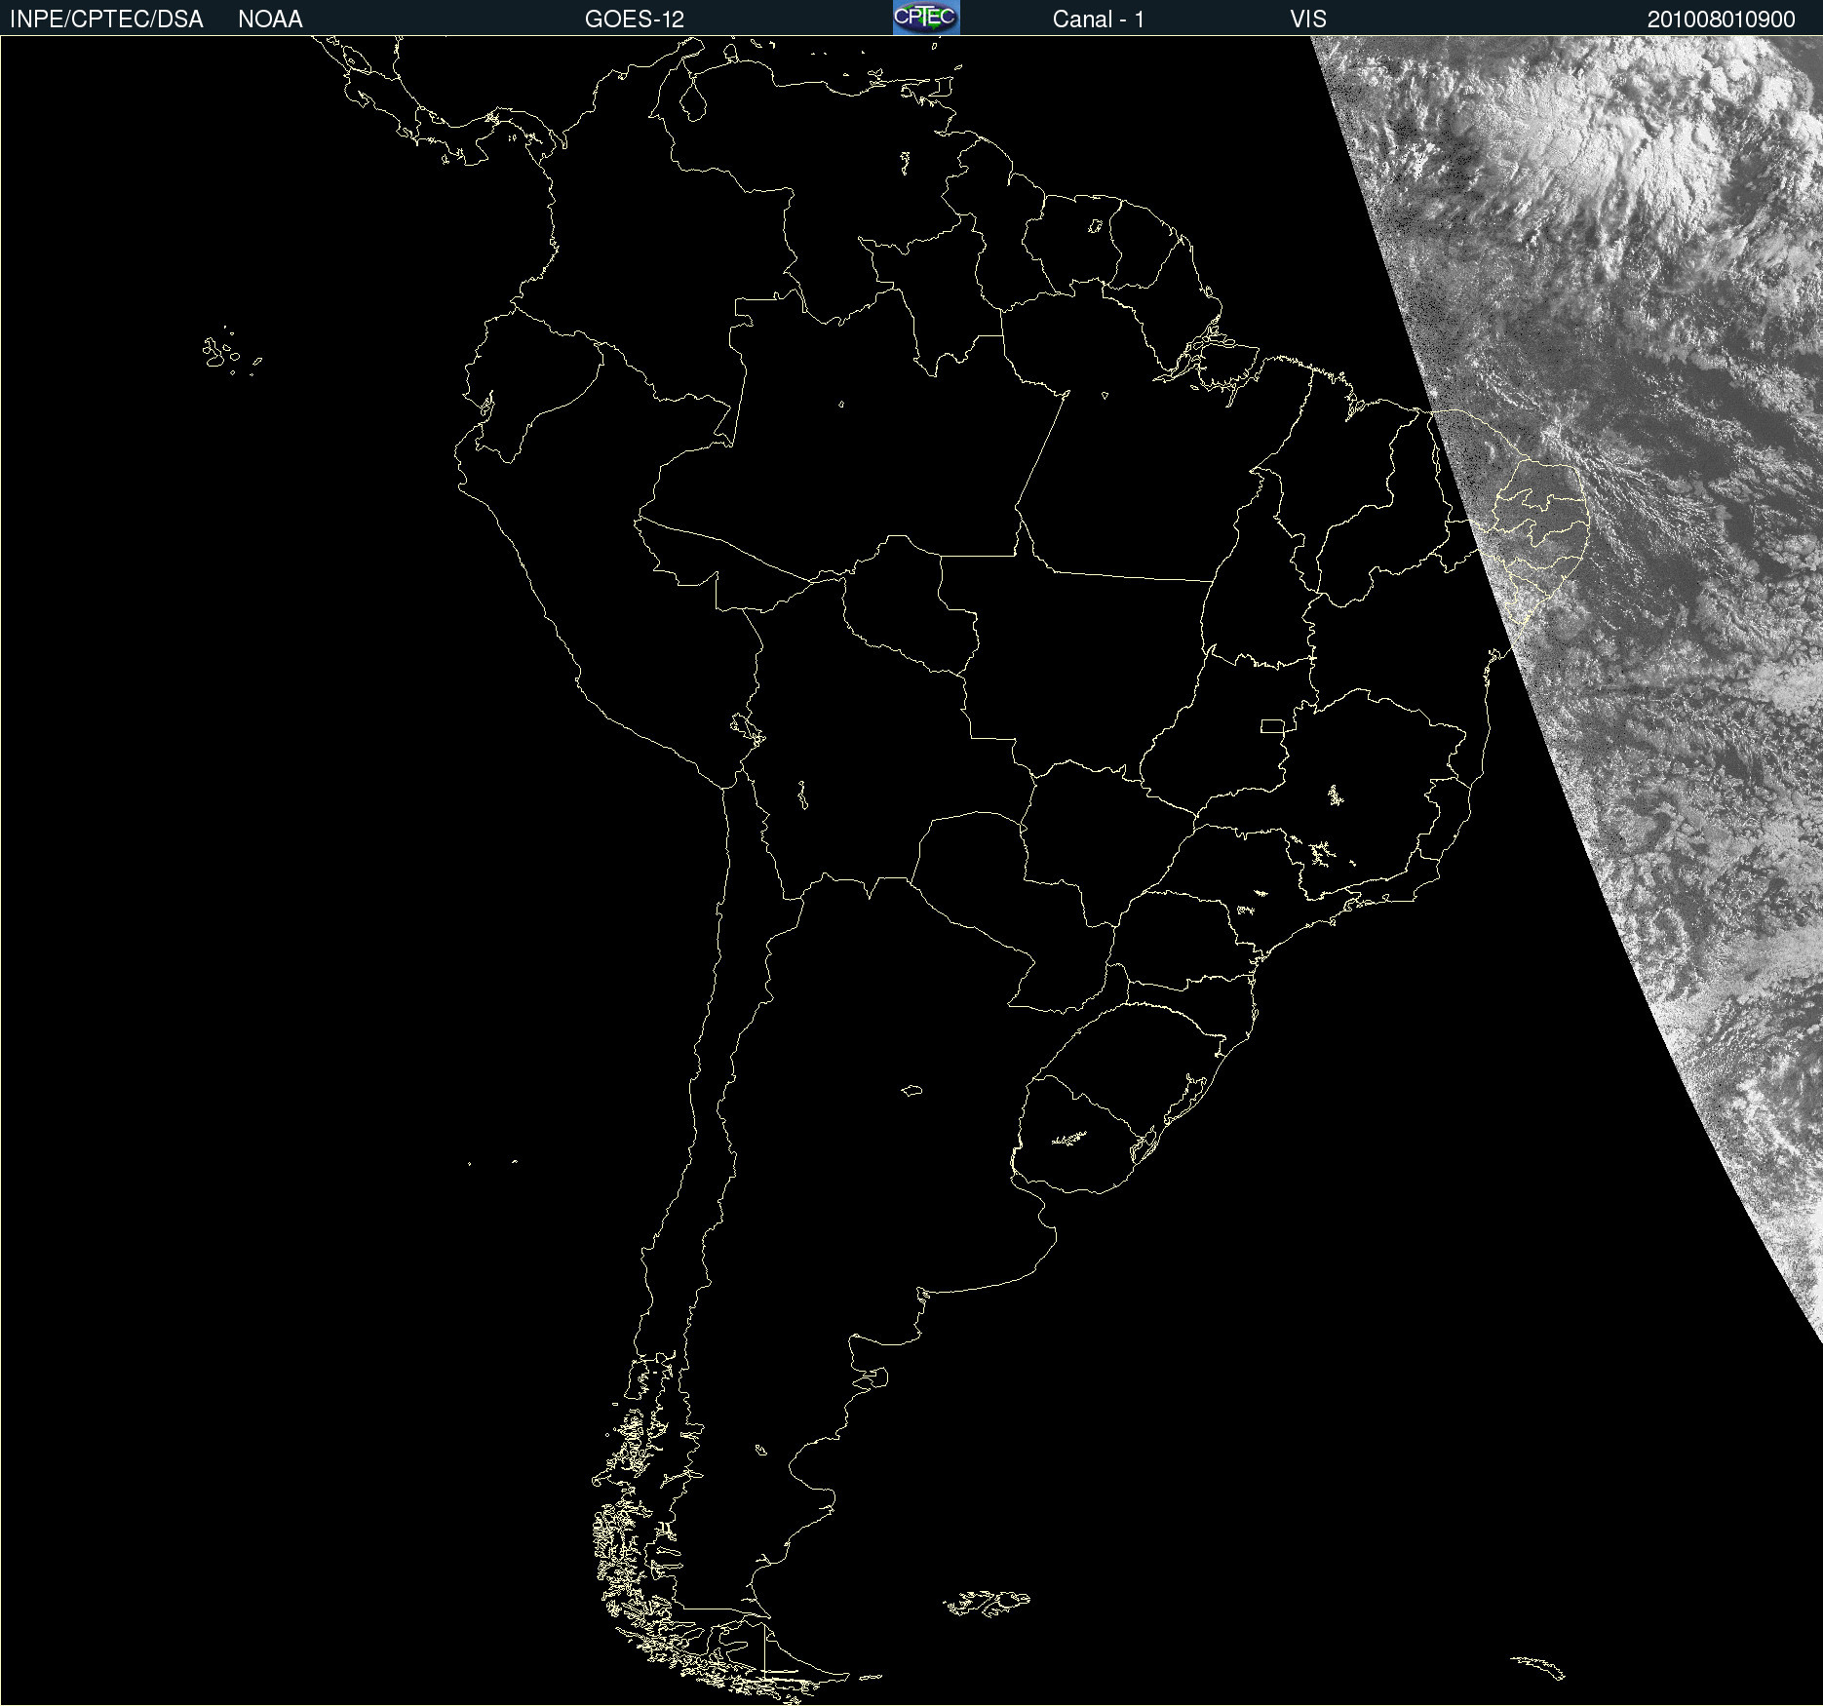Click the NOAA label in header

(270, 19)
